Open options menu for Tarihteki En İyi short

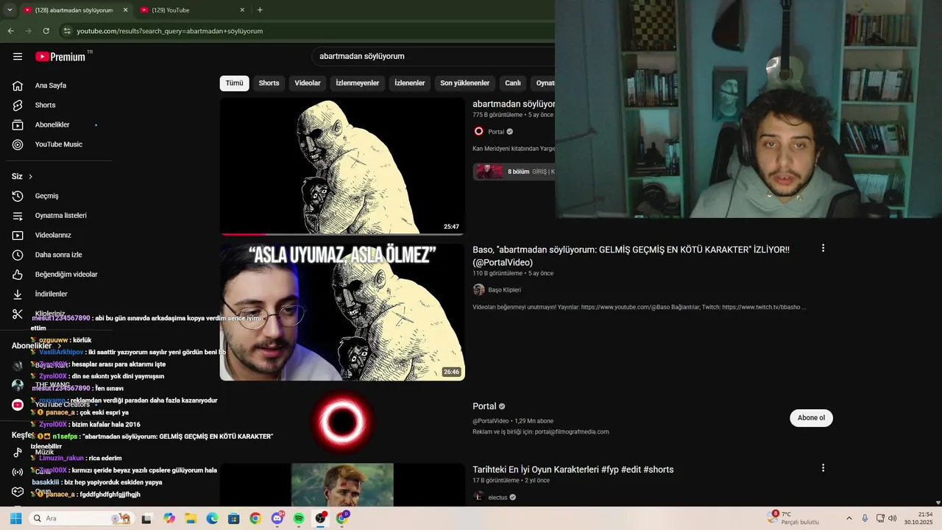coord(823,467)
